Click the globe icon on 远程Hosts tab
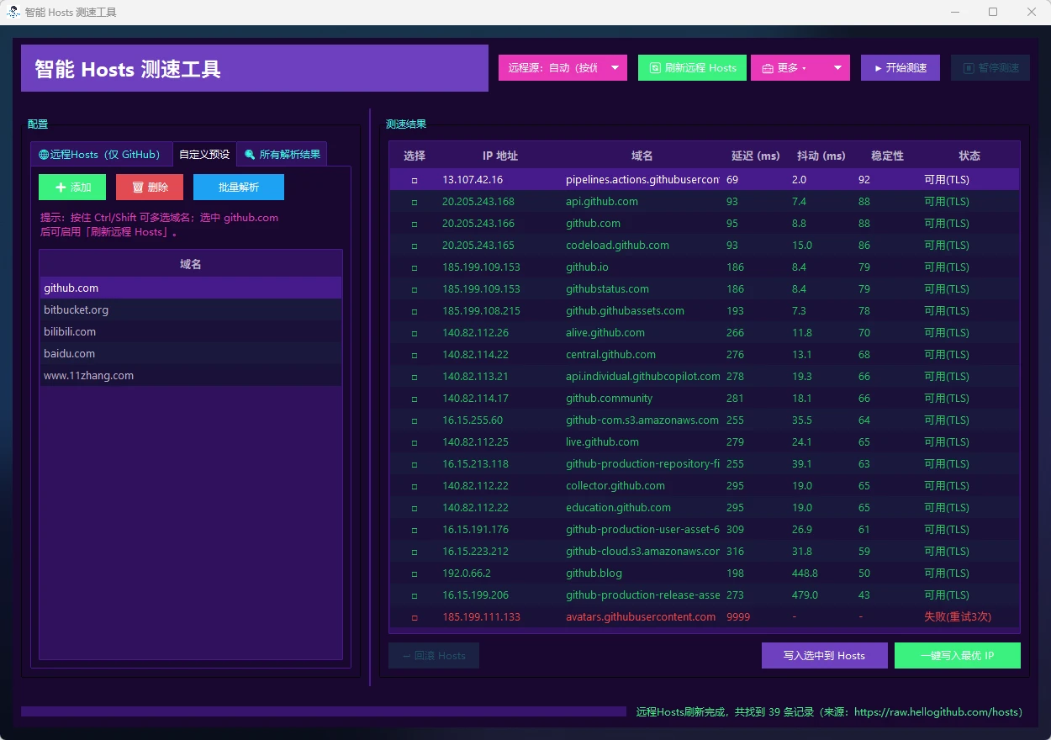 tap(44, 155)
